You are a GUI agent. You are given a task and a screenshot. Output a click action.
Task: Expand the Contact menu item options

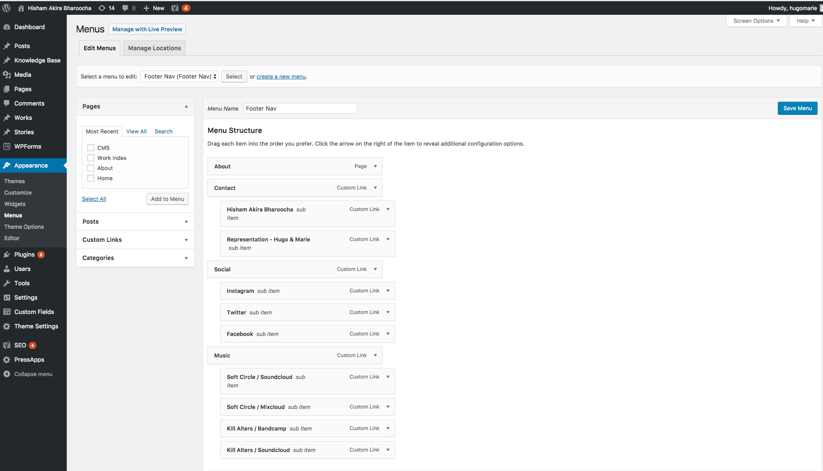tap(375, 188)
